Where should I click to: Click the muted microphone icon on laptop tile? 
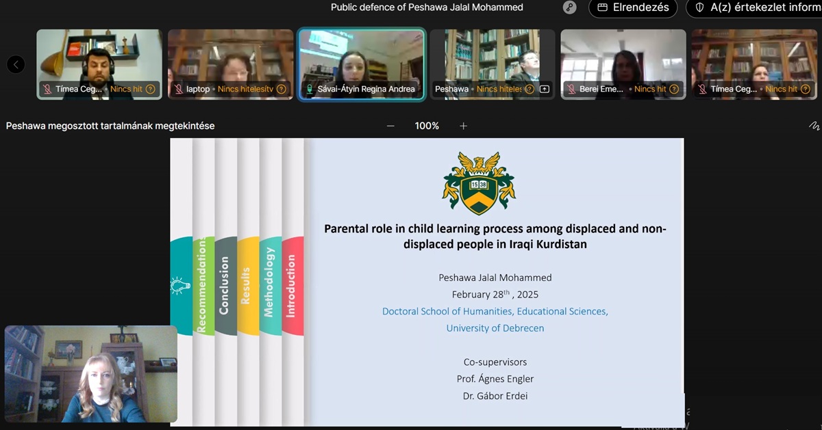(179, 89)
